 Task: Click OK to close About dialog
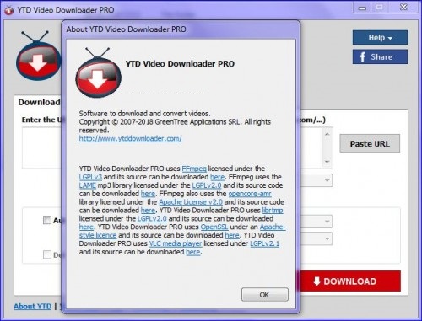coord(265,295)
